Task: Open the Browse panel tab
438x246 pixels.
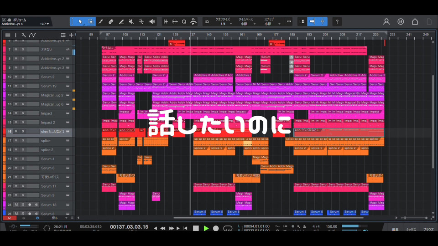Action: [428, 230]
